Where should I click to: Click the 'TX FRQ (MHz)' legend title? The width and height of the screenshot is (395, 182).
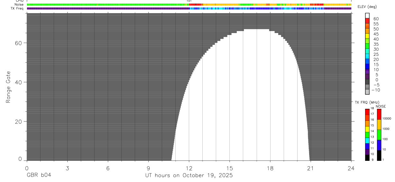pyautogui.click(x=367, y=102)
